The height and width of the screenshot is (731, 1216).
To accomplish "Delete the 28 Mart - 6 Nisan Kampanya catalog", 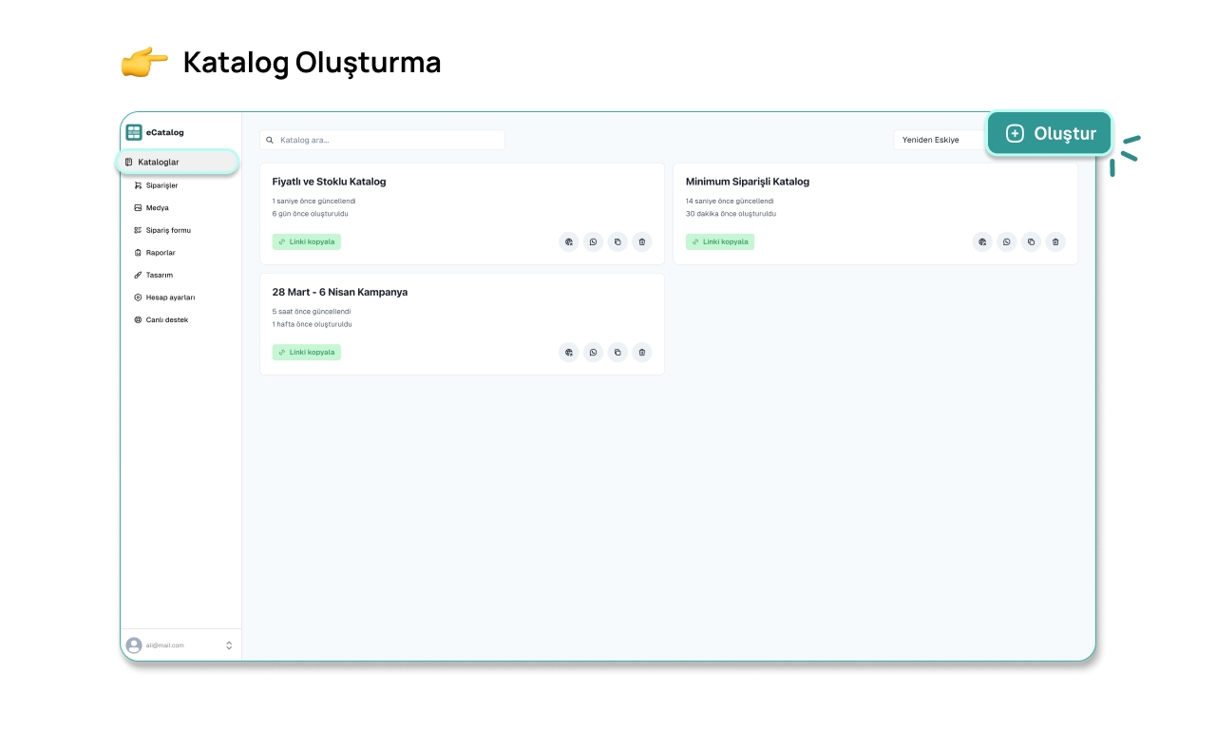I will pos(642,353).
